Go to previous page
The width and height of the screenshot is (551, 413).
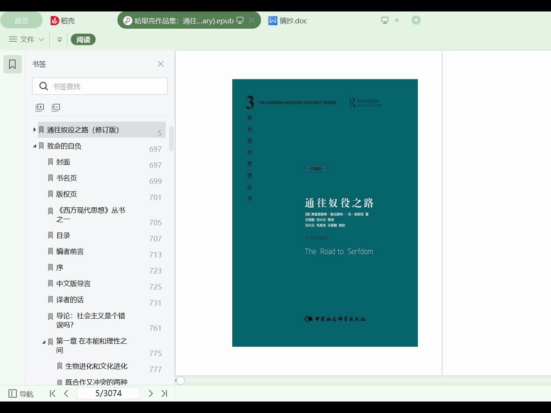tap(66, 393)
